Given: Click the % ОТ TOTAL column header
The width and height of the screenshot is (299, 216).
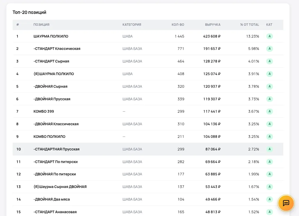Looking at the screenshot, I should 249,24.
